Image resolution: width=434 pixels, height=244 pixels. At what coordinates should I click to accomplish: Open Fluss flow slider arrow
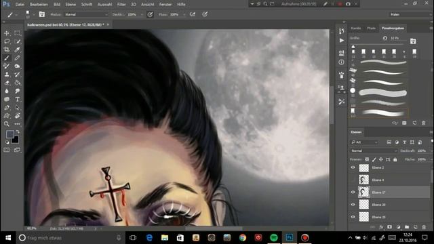(x=184, y=14)
